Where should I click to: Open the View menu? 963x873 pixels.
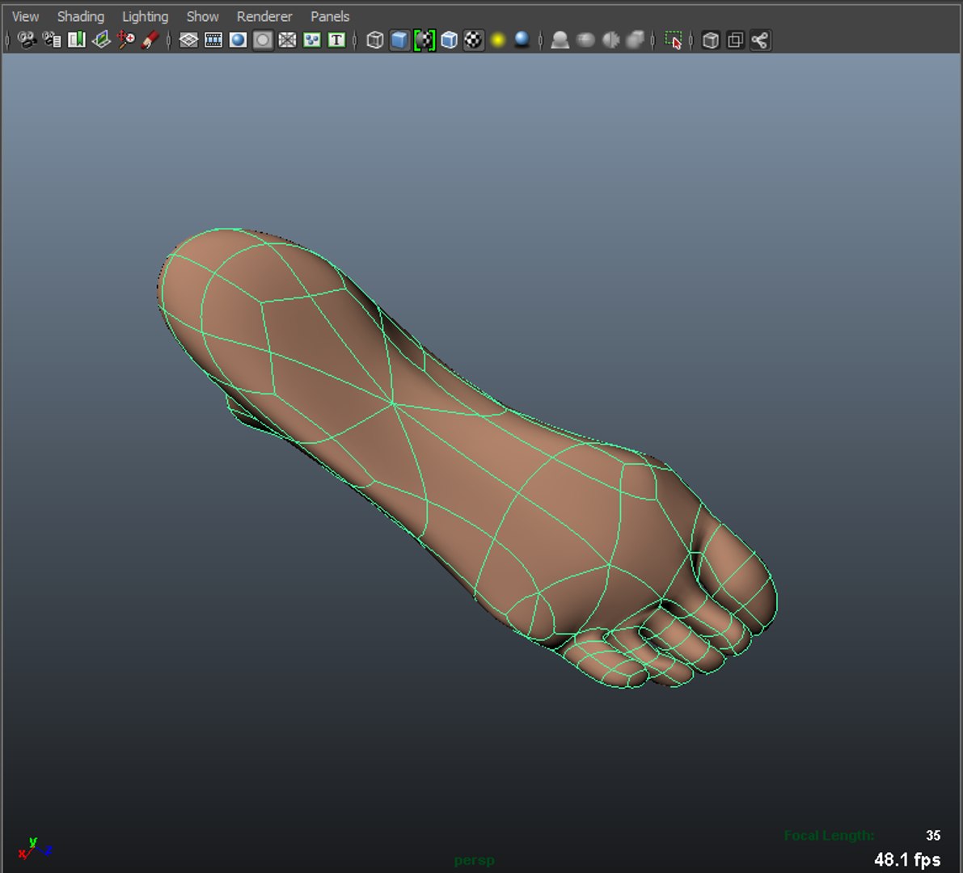point(25,17)
